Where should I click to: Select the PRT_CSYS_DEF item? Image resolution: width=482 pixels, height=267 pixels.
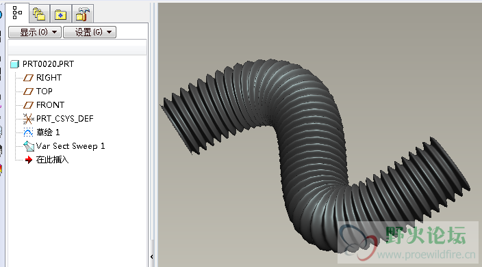pyautogui.click(x=64, y=119)
